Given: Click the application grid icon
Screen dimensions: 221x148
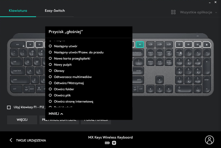Looking at the screenshot, I should pos(174,12).
